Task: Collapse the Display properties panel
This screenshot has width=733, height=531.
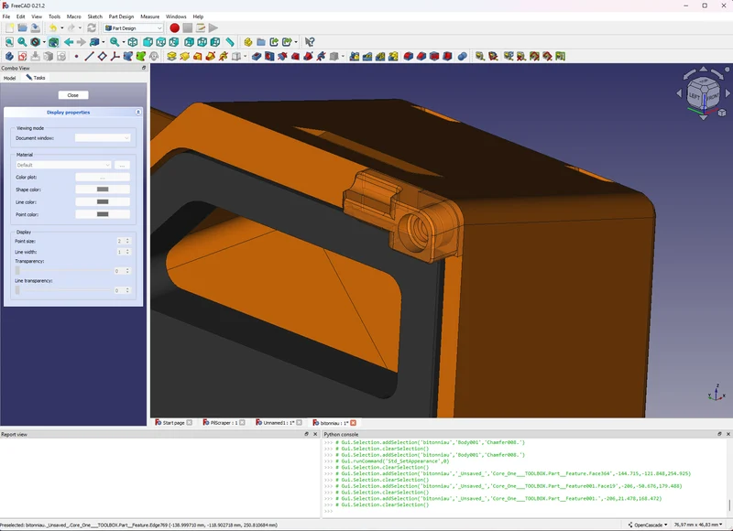Action: pyautogui.click(x=138, y=112)
